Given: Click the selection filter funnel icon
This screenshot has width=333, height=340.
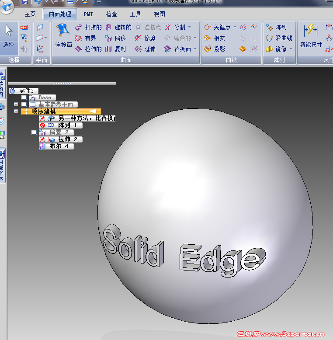Looking at the screenshot, I should 24,38.
